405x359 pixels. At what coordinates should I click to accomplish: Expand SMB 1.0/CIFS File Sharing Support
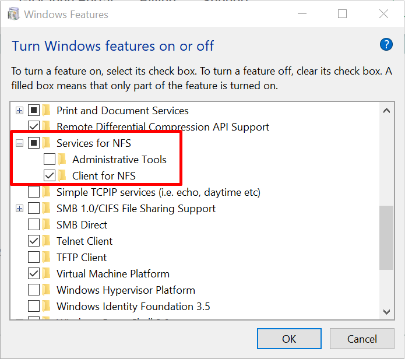point(19,208)
